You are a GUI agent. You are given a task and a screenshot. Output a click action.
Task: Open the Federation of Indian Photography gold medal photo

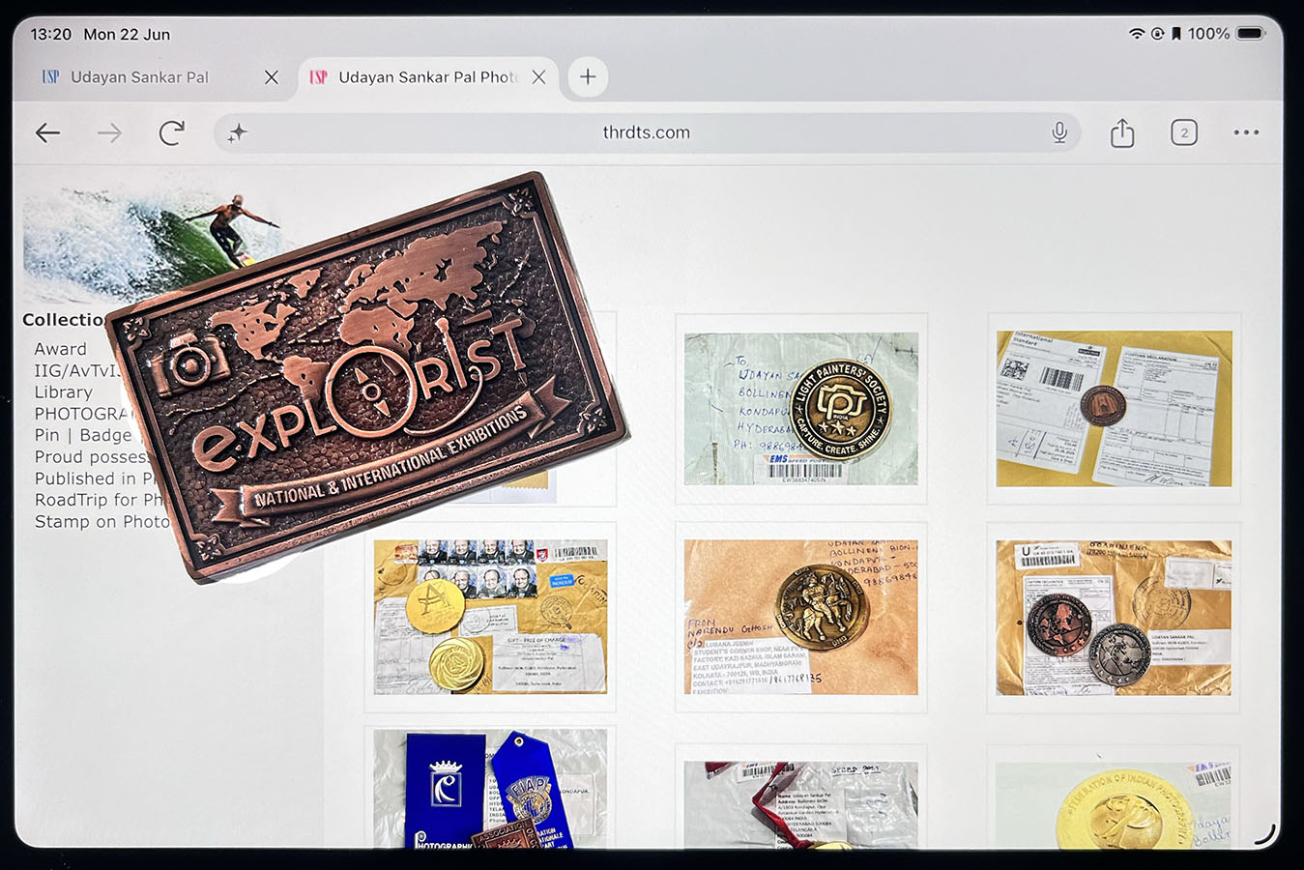click(x=1114, y=804)
